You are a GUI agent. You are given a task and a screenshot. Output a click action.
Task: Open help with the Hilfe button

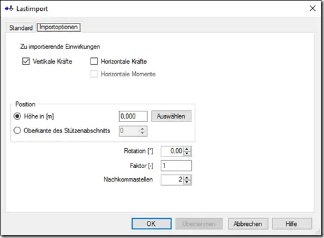(292, 223)
